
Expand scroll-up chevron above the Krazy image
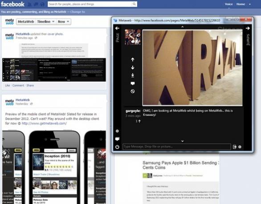point(183,27)
